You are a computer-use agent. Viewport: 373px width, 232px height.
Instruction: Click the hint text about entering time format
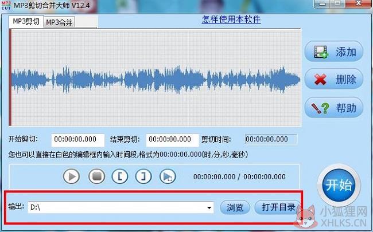128,155
